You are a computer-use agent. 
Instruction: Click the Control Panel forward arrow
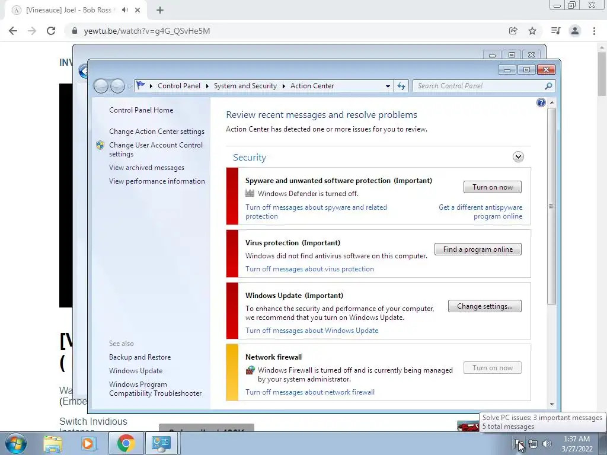[117, 86]
